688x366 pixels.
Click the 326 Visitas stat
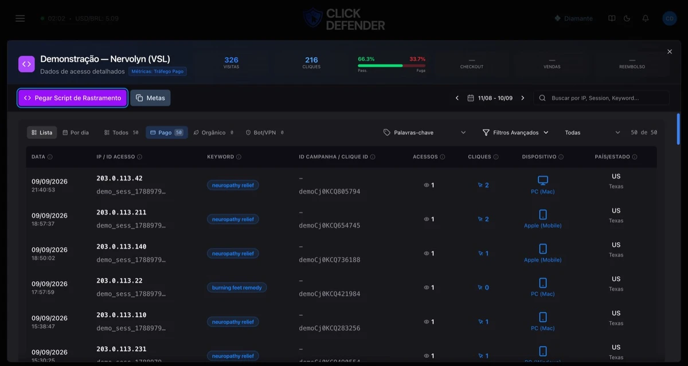(231, 62)
